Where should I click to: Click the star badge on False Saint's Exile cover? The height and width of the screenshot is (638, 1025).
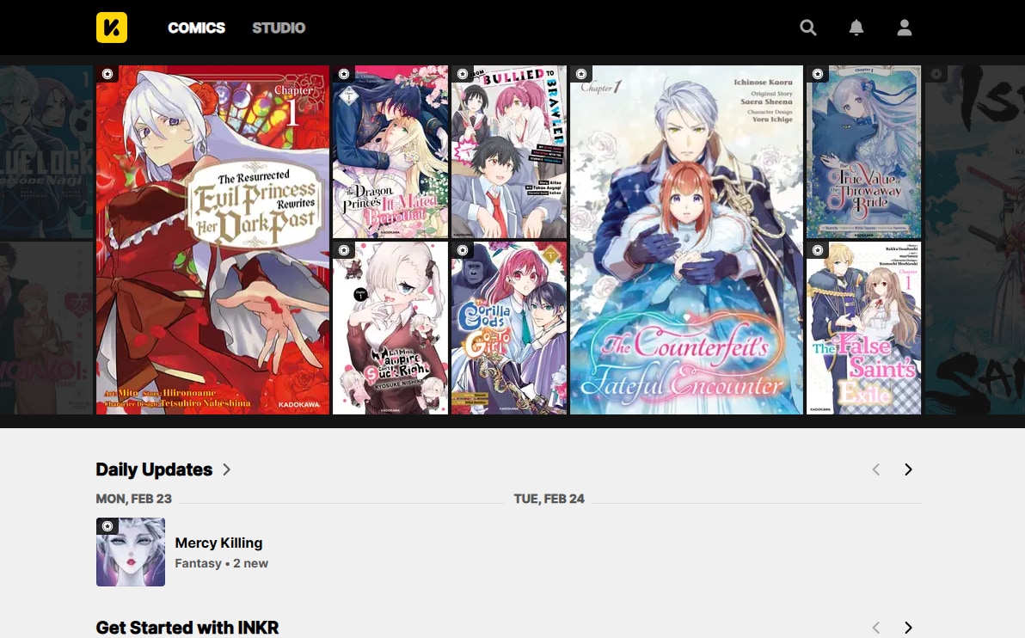pos(817,250)
